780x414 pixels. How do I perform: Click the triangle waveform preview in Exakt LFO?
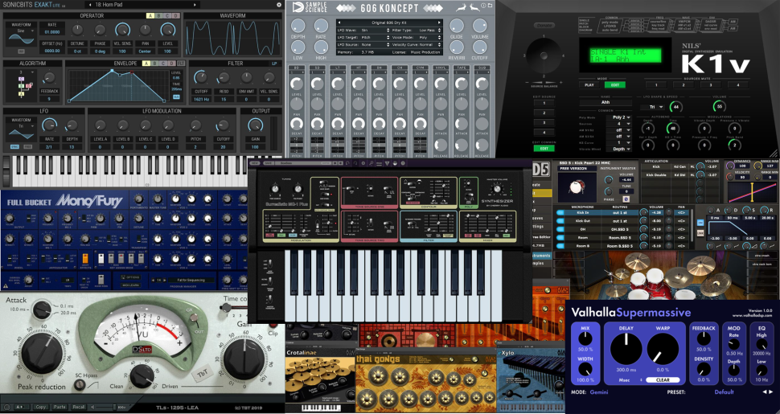point(21,134)
